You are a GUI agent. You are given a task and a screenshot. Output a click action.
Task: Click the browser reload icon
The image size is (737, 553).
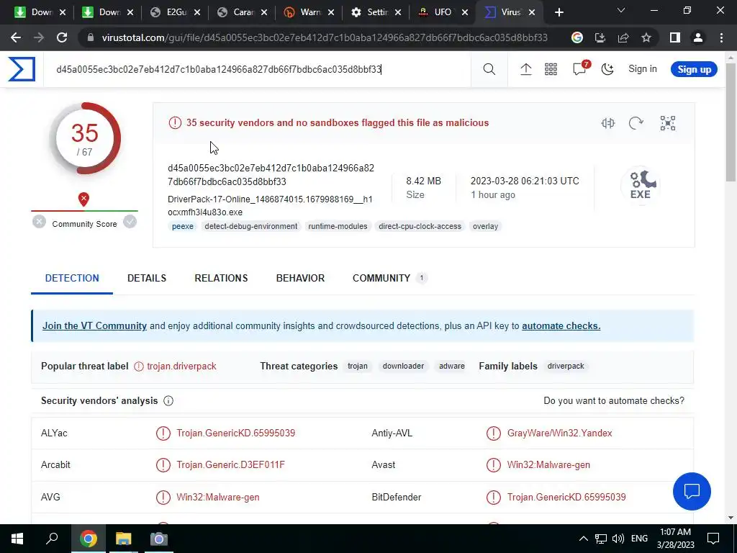pos(62,37)
